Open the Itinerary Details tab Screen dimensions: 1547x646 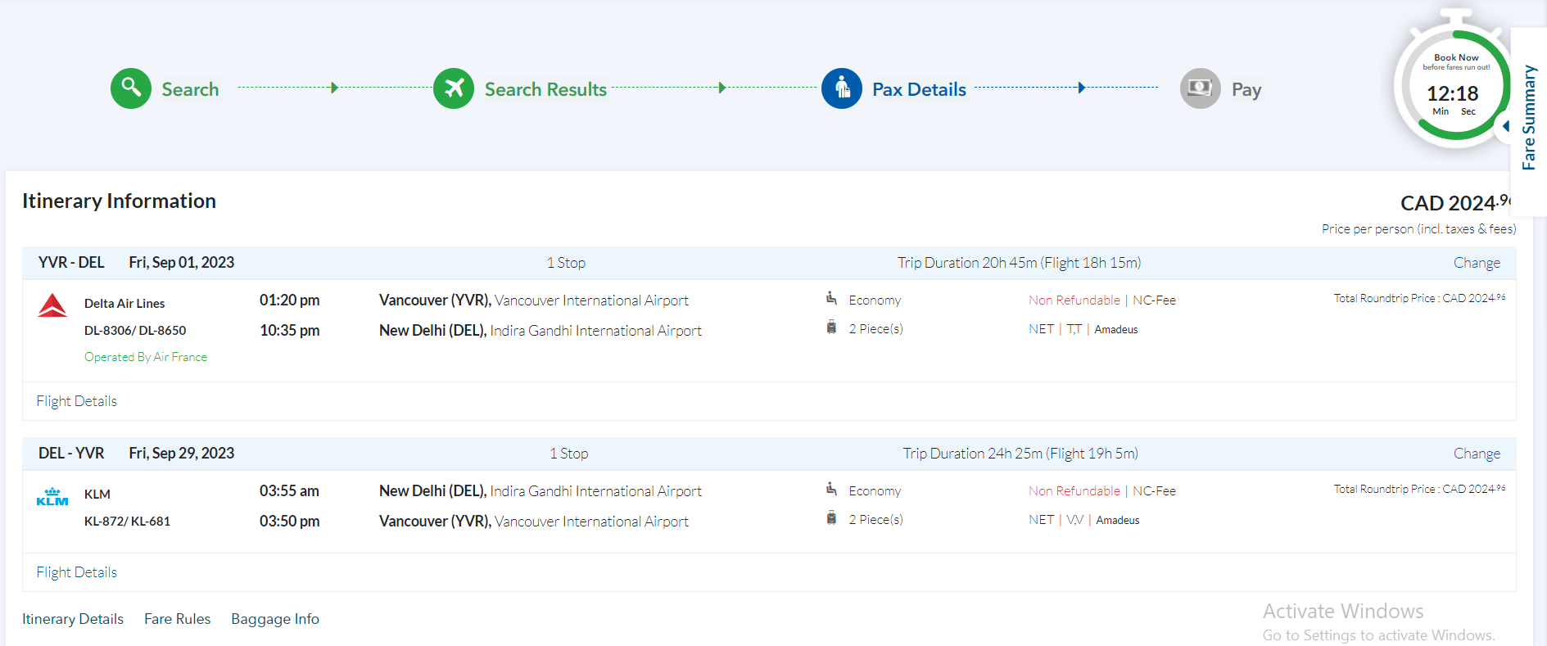tap(73, 619)
